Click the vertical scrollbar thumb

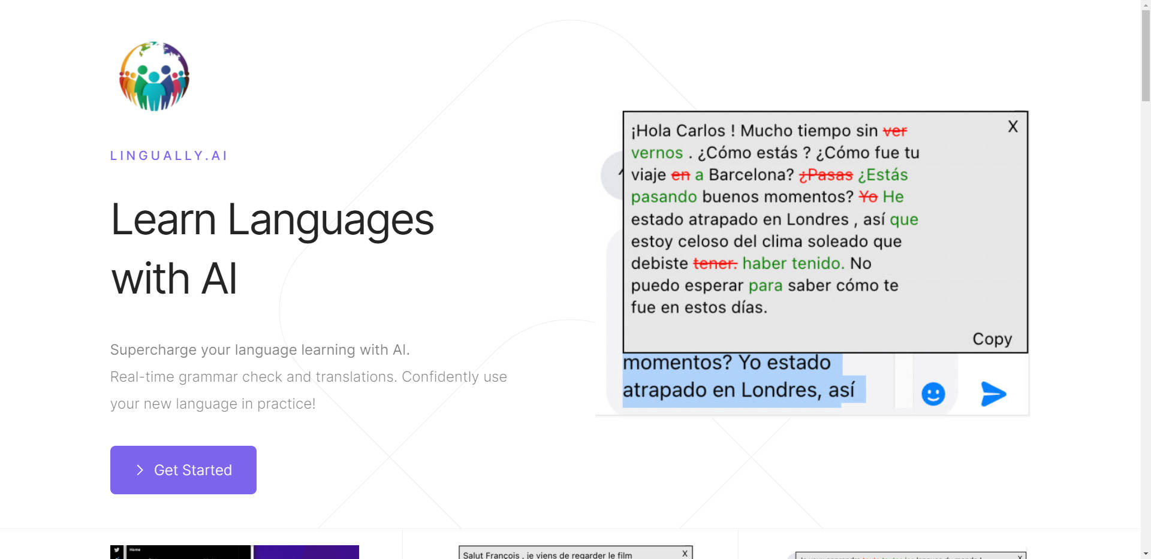[1146, 54]
